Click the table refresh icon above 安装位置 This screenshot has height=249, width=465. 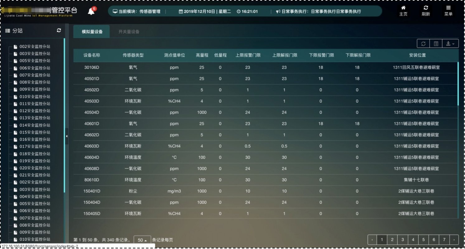point(423,44)
